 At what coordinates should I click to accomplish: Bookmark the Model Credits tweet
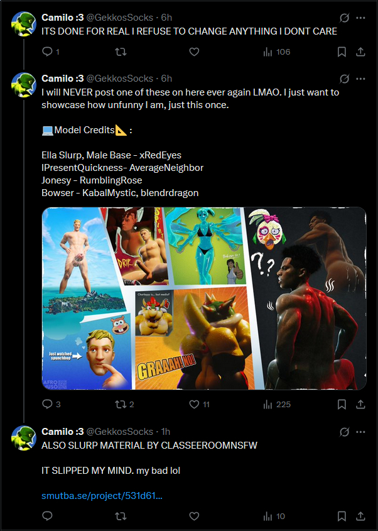click(x=342, y=404)
